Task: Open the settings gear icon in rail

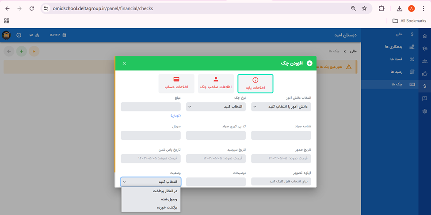Action: pyautogui.click(x=425, y=111)
